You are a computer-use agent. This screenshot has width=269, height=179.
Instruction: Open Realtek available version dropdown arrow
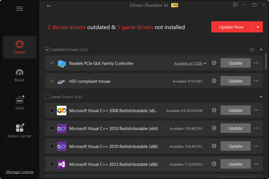pyautogui.click(x=205, y=63)
